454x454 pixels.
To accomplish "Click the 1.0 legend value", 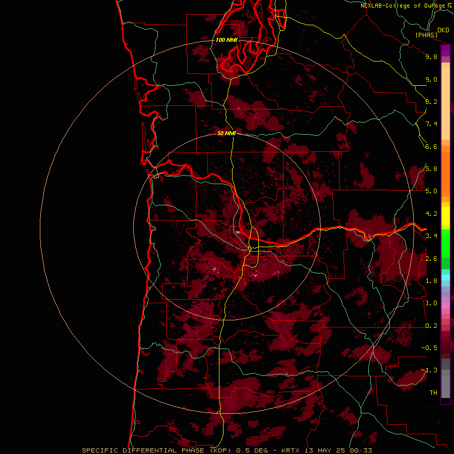I will coord(431,303).
